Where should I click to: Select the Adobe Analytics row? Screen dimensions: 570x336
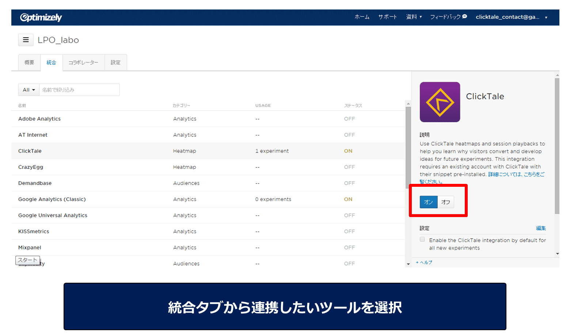point(208,119)
